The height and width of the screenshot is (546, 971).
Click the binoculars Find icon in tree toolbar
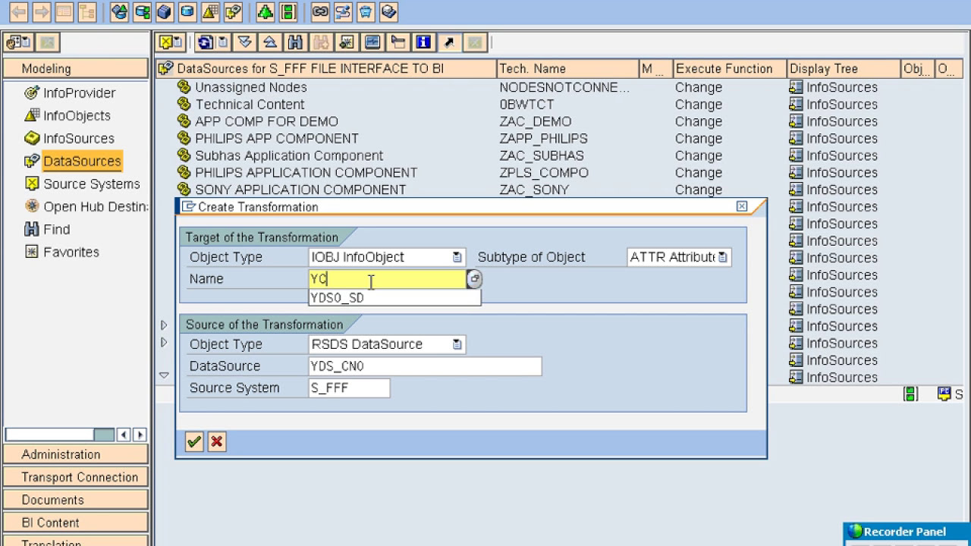point(295,42)
